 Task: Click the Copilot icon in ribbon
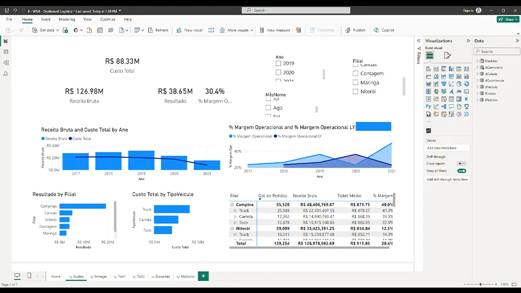point(376,30)
